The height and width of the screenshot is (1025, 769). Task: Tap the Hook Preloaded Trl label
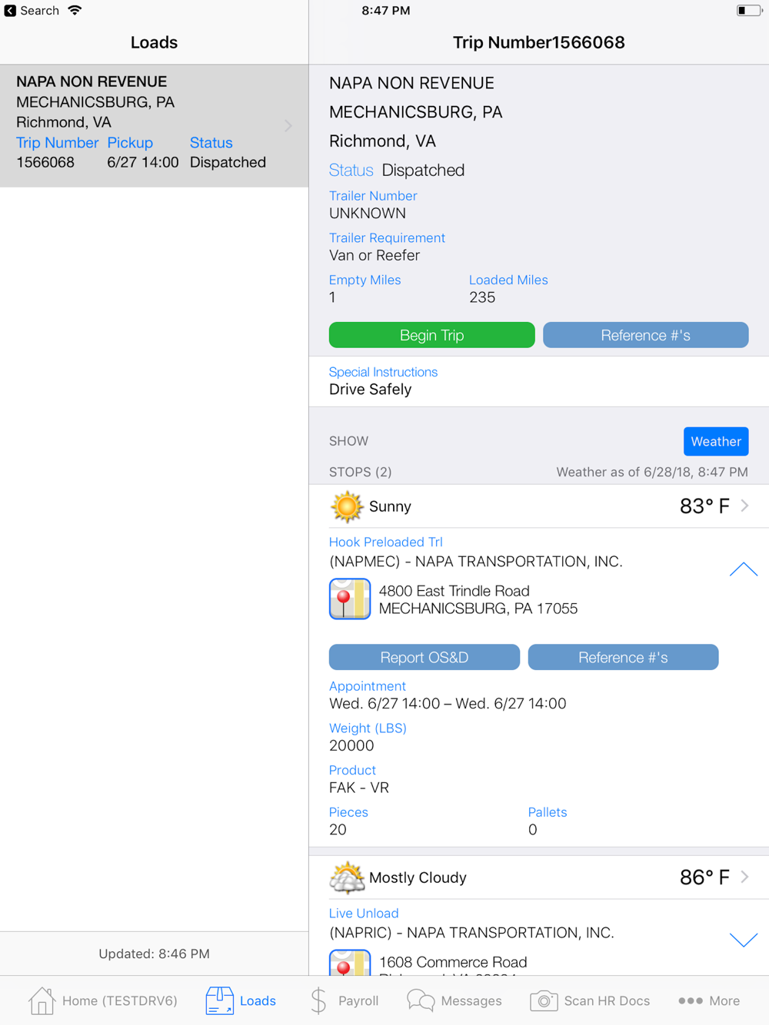click(386, 542)
